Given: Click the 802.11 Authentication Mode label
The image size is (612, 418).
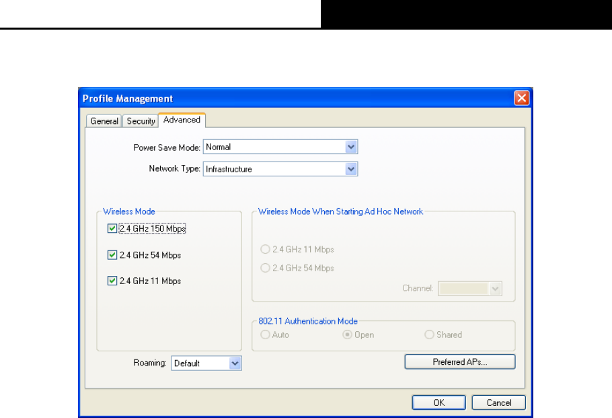Looking at the screenshot, I should tap(308, 321).
